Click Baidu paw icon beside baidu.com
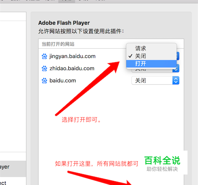The height and width of the screenshot is (185, 198). [44, 81]
